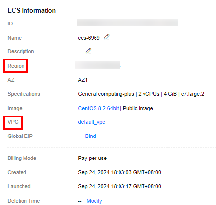Click the Specifications value text
This screenshot has width=216, height=205.
141,94
